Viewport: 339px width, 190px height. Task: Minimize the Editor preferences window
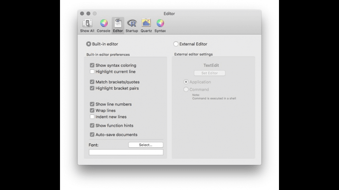pos(88,13)
